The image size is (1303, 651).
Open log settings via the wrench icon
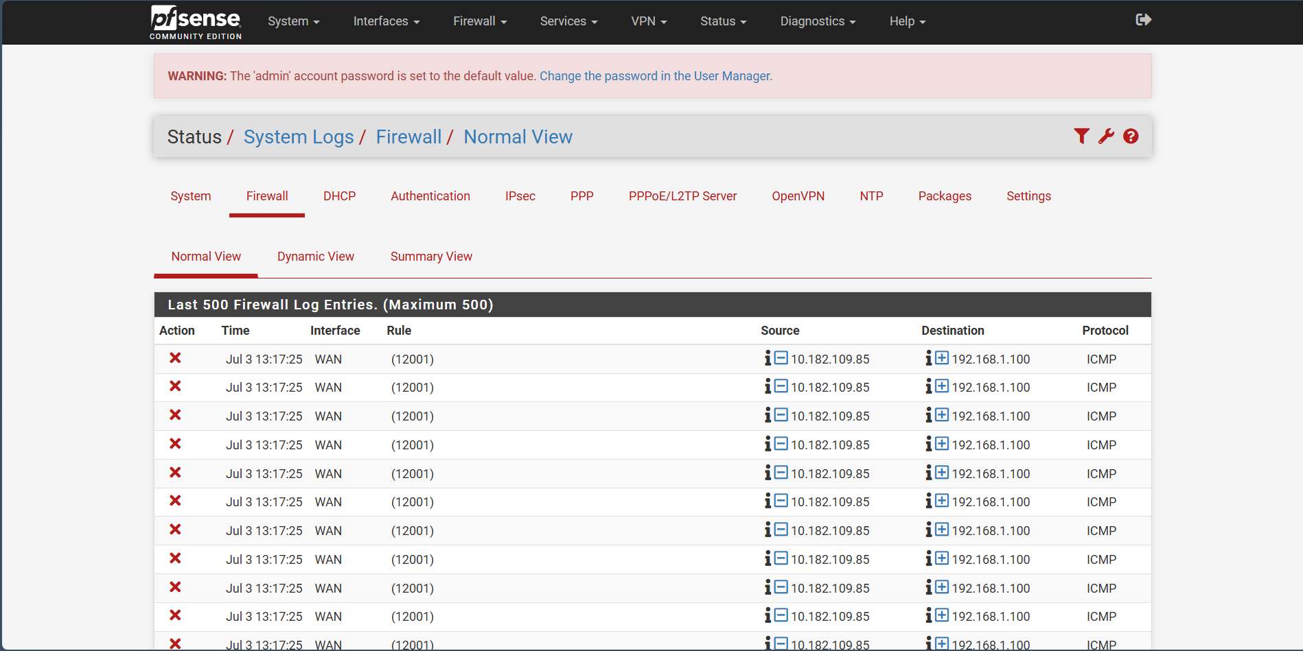[x=1106, y=137]
